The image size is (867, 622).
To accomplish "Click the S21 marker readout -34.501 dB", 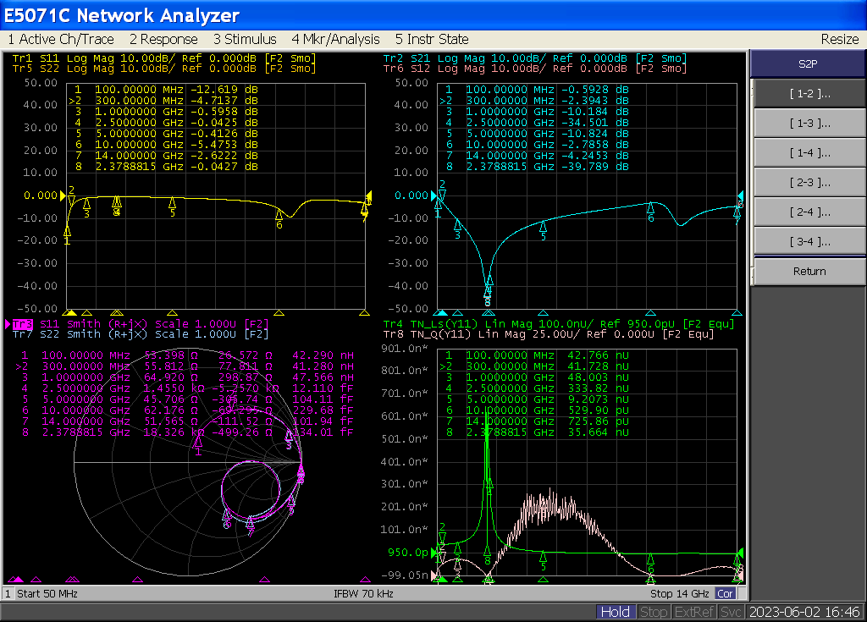I will 595,123.
